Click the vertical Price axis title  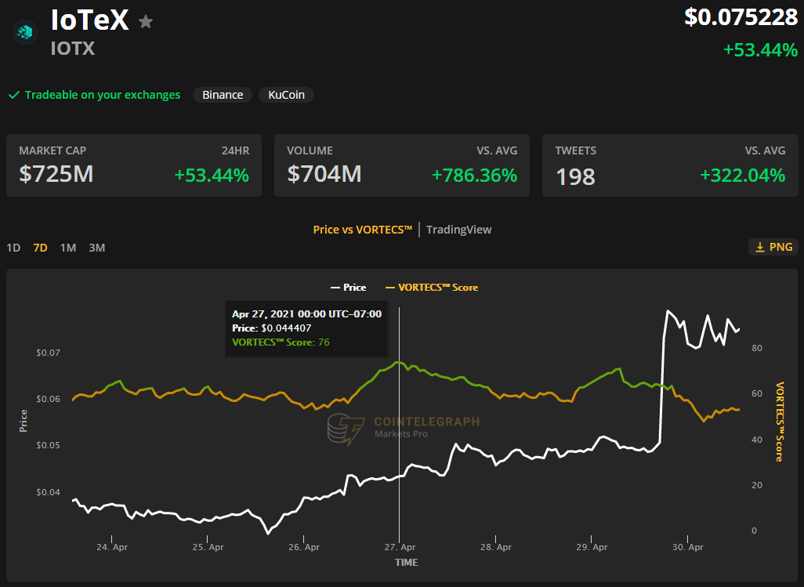point(23,421)
